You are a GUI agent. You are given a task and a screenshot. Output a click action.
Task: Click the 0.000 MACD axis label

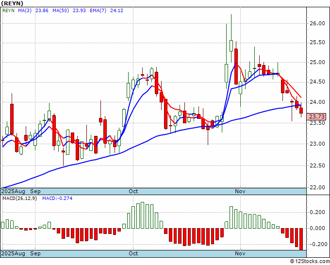click(x=317, y=228)
